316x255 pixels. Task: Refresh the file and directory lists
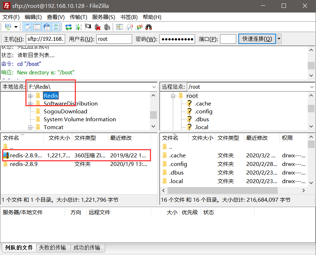pyautogui.click(x=68, y=27)
